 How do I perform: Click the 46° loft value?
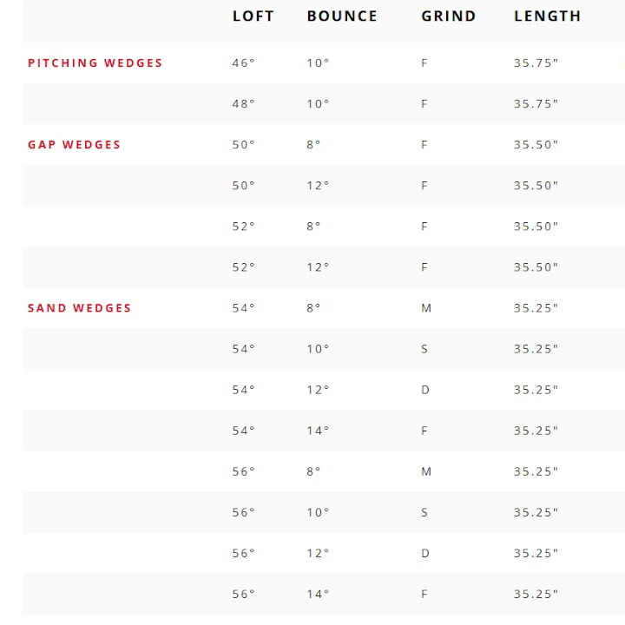[x=244, y=63]
